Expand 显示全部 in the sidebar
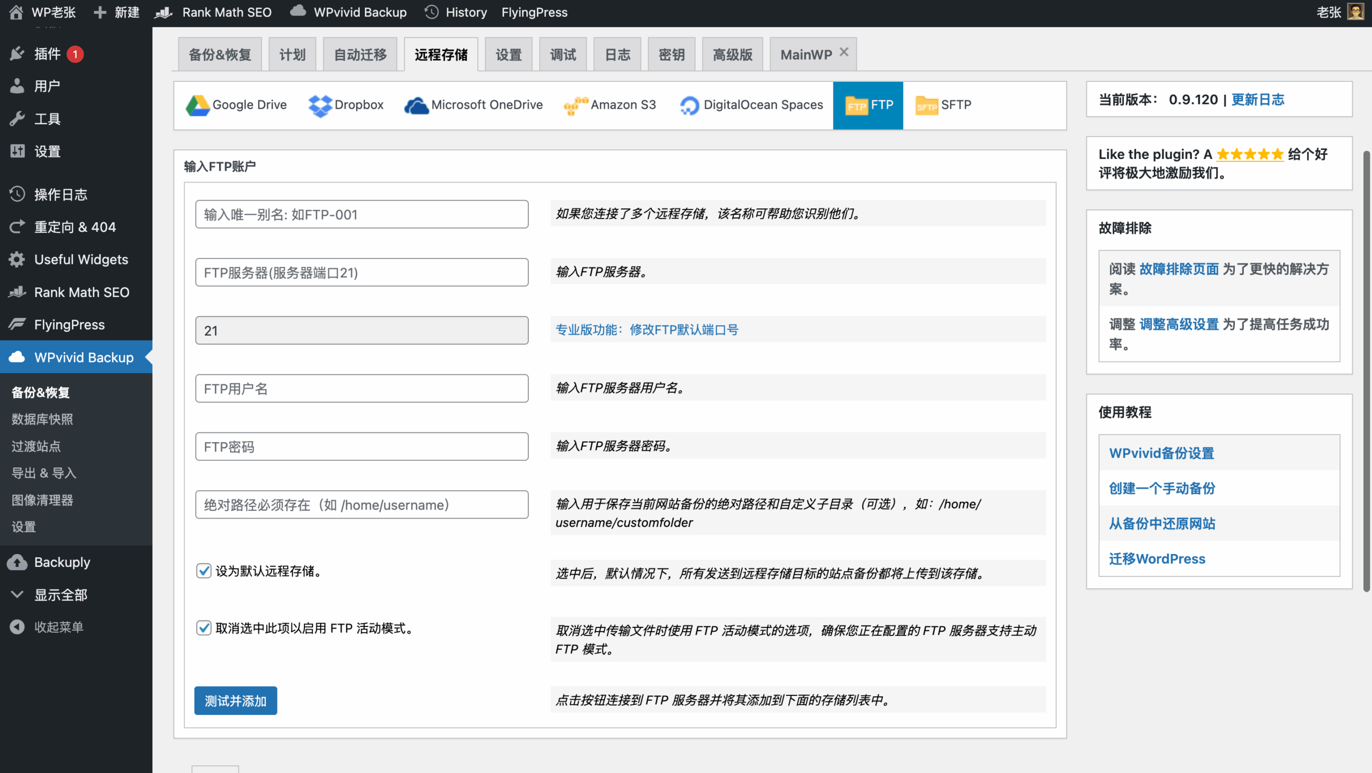Viewport: 1372px width, 773px height. [60, 595]
